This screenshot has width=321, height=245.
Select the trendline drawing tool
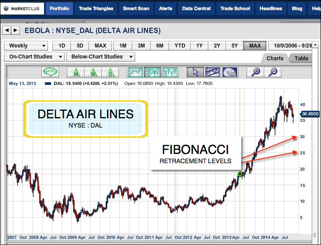click(212, 72)
